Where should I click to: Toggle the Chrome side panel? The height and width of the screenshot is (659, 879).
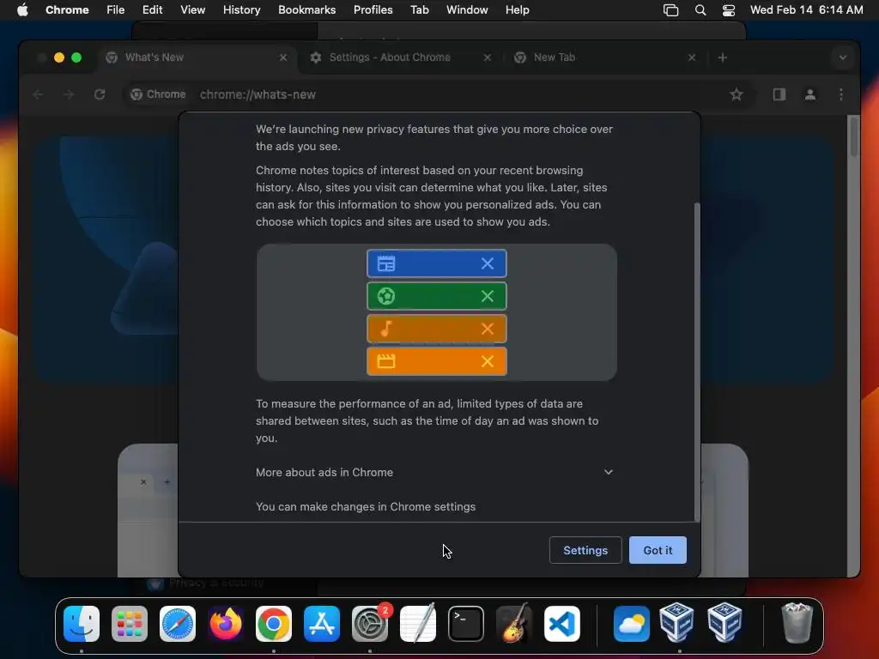pyautogui.click(x=779, y=94)
